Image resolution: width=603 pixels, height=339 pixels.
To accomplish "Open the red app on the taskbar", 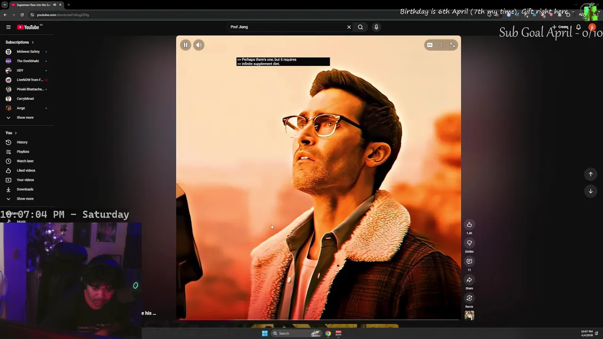I will [338, 333].
